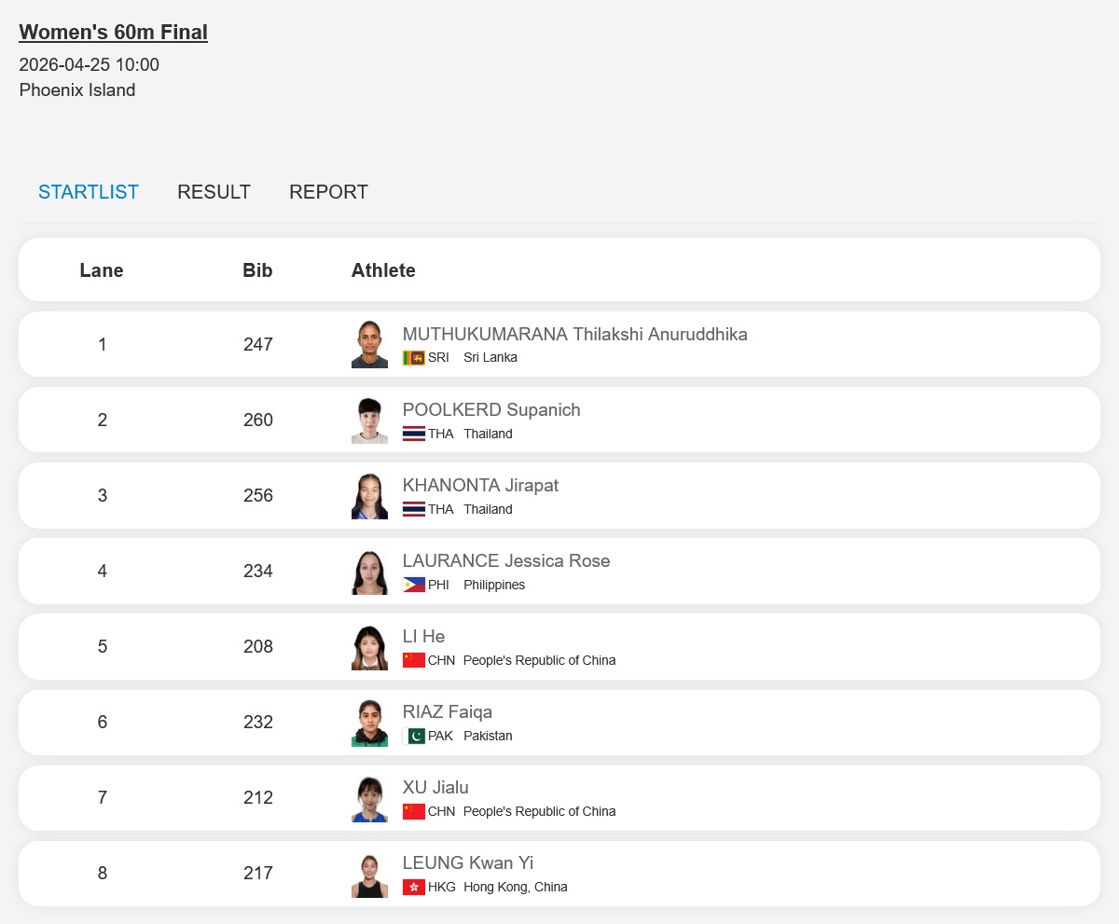Click POOLKERD Supanich's portrait thumbnail
Screen dimensions: 1119x924
(369, 421)
